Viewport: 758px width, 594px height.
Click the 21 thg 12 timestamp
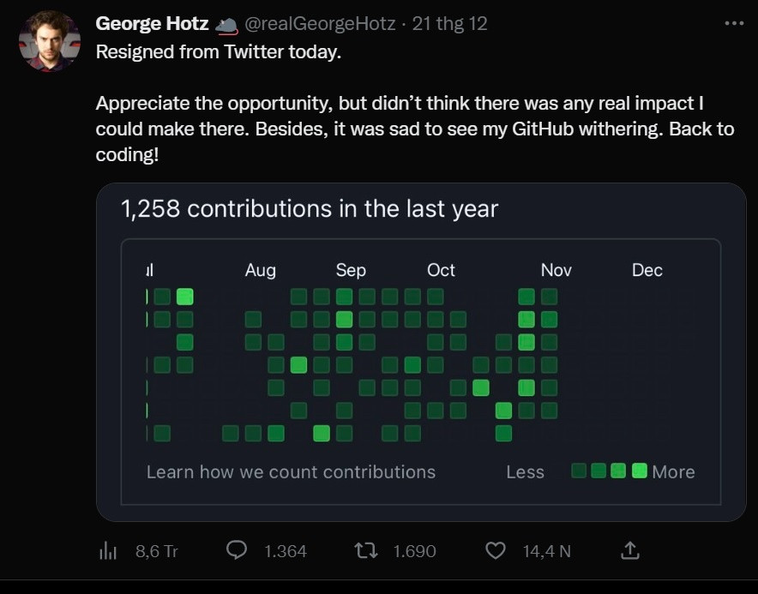449,24
